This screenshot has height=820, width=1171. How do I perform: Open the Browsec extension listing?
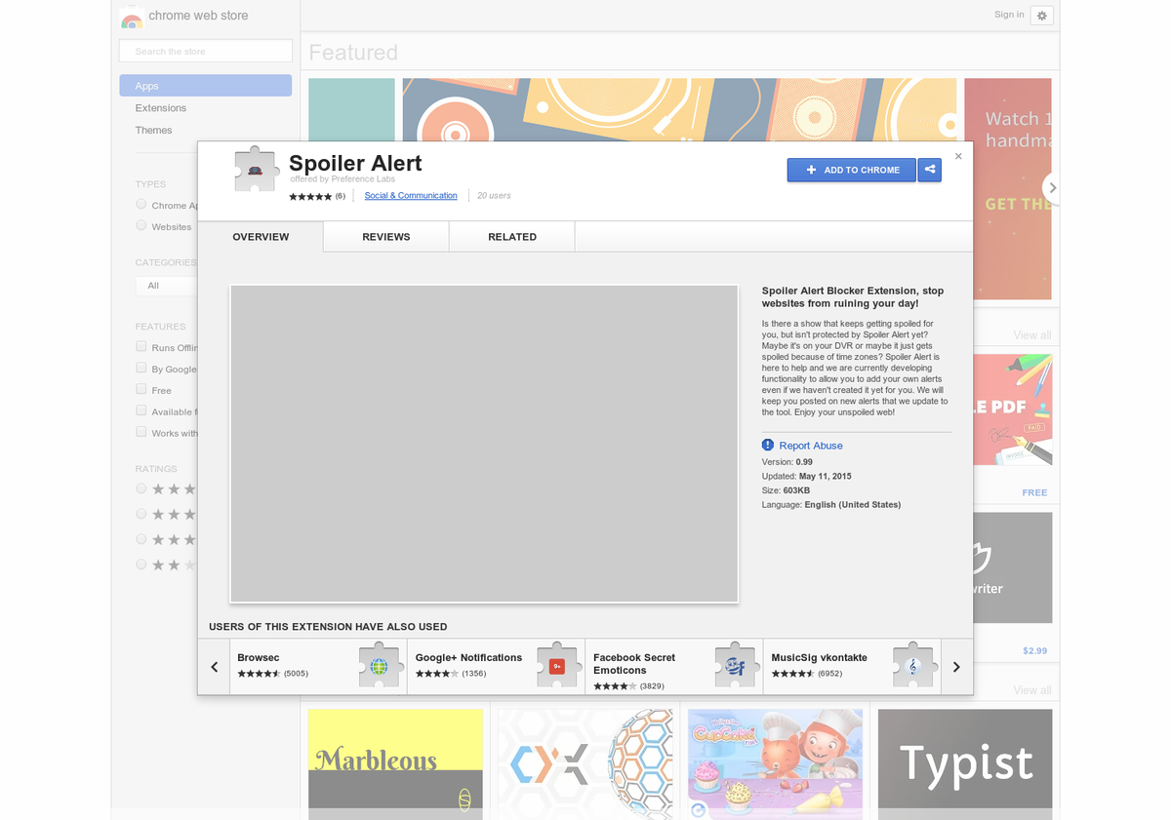tap(318, 667)
